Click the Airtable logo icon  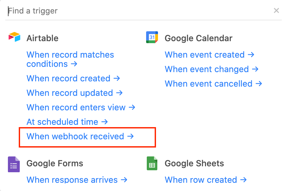pyautogui.click(x=14, y=37)
